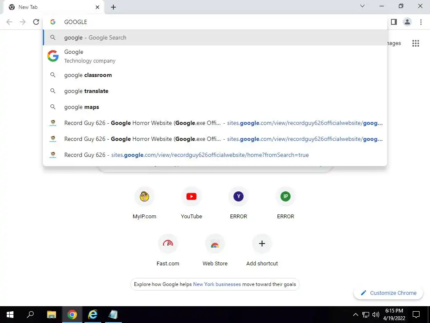Open the taskbar clock and date
430x323 pixels.
coord(394,315)
